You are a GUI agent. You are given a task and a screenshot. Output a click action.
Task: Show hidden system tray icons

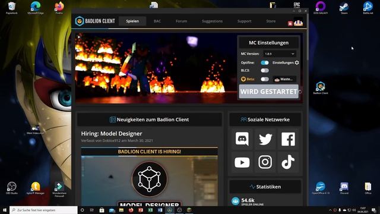point(330,210)
